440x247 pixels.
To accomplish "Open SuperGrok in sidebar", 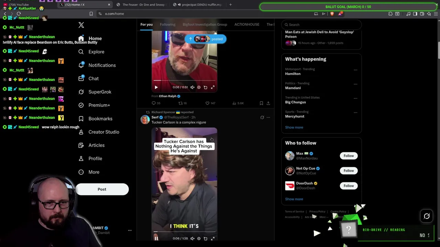I will click(95, 92).
